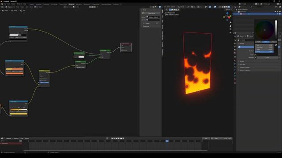Click the yellow color swatch on the bottom color ramp node
This screenshot has height=158, width=282.
tap(19, 114)
